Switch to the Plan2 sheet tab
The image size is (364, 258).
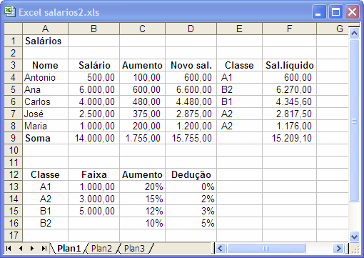[101, 249]
